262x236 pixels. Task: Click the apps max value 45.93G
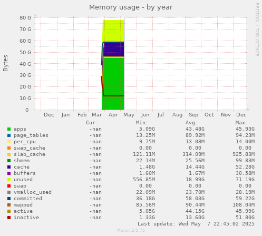[x=245, y=129]
